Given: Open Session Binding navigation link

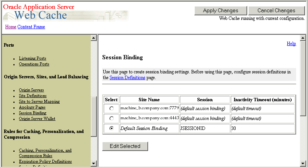Looking at the screenshot, I should pyautogui.click(x=33, y=113).
